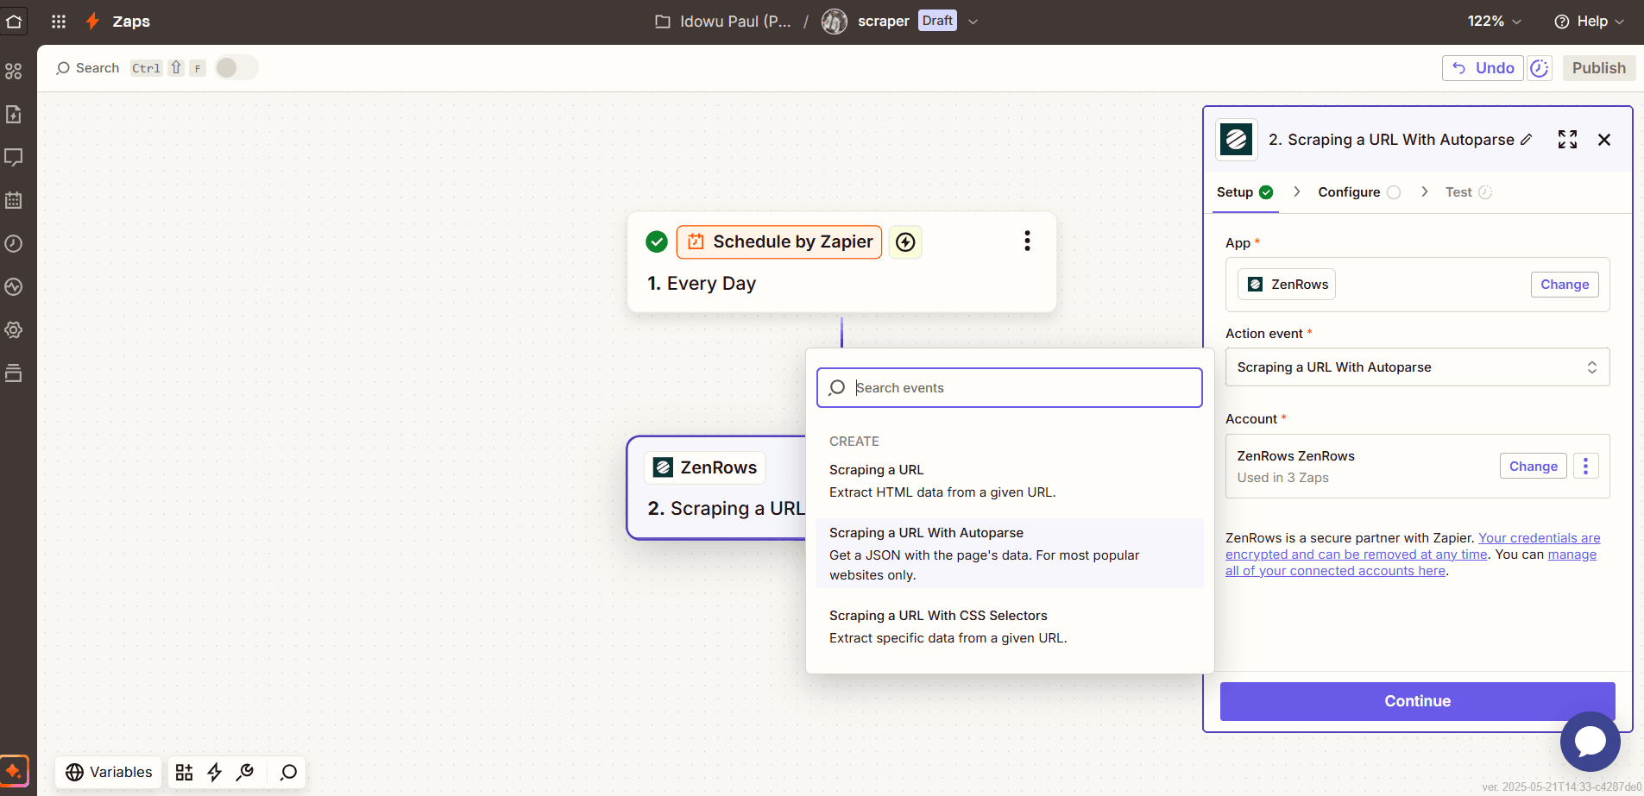Open the account three-dot options menu

point(1585,467)
